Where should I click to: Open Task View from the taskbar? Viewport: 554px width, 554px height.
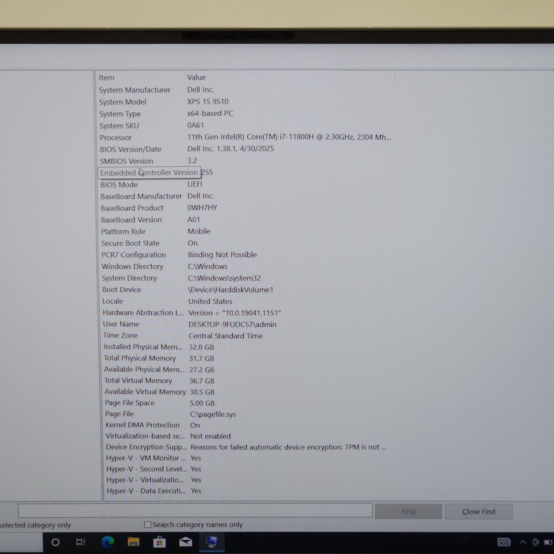(81, 542)
